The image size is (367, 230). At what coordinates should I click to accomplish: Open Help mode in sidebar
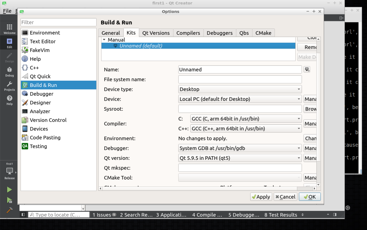(9, 100)
